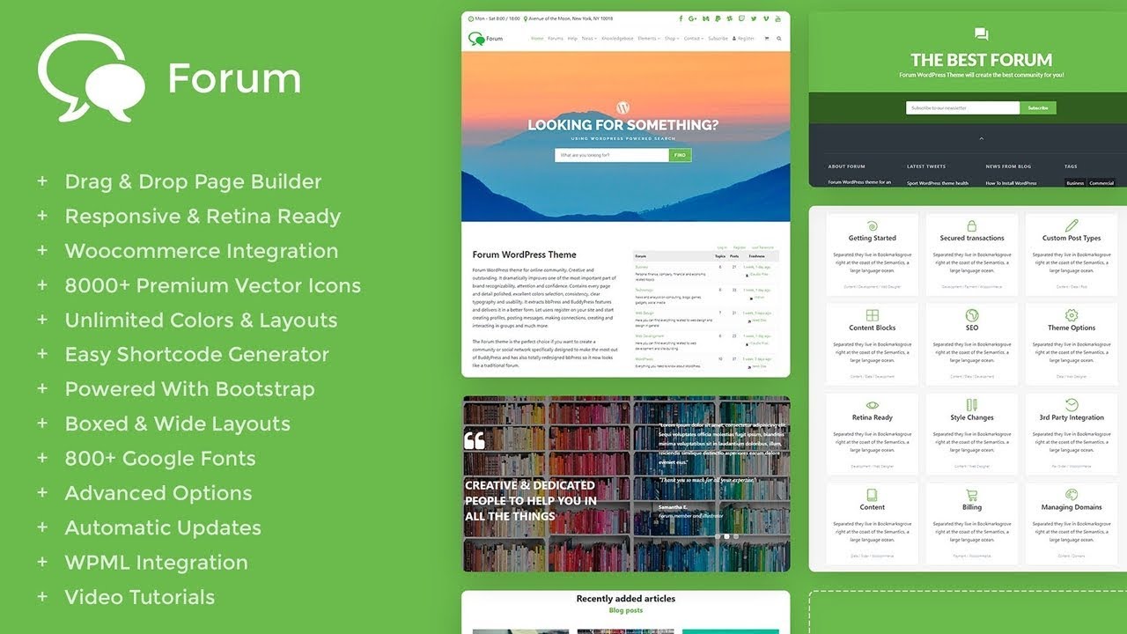Click 'WPML Integration' feature text
The height and width of the screenshot is (634, 1127).
pos(156,563)
